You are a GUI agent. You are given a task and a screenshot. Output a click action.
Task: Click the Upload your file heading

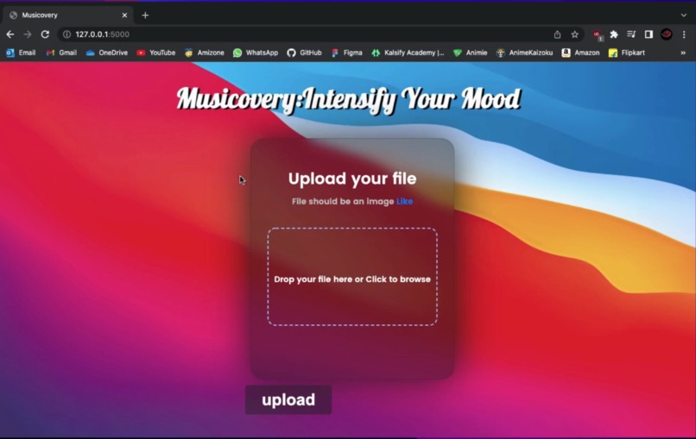(352, 179)
